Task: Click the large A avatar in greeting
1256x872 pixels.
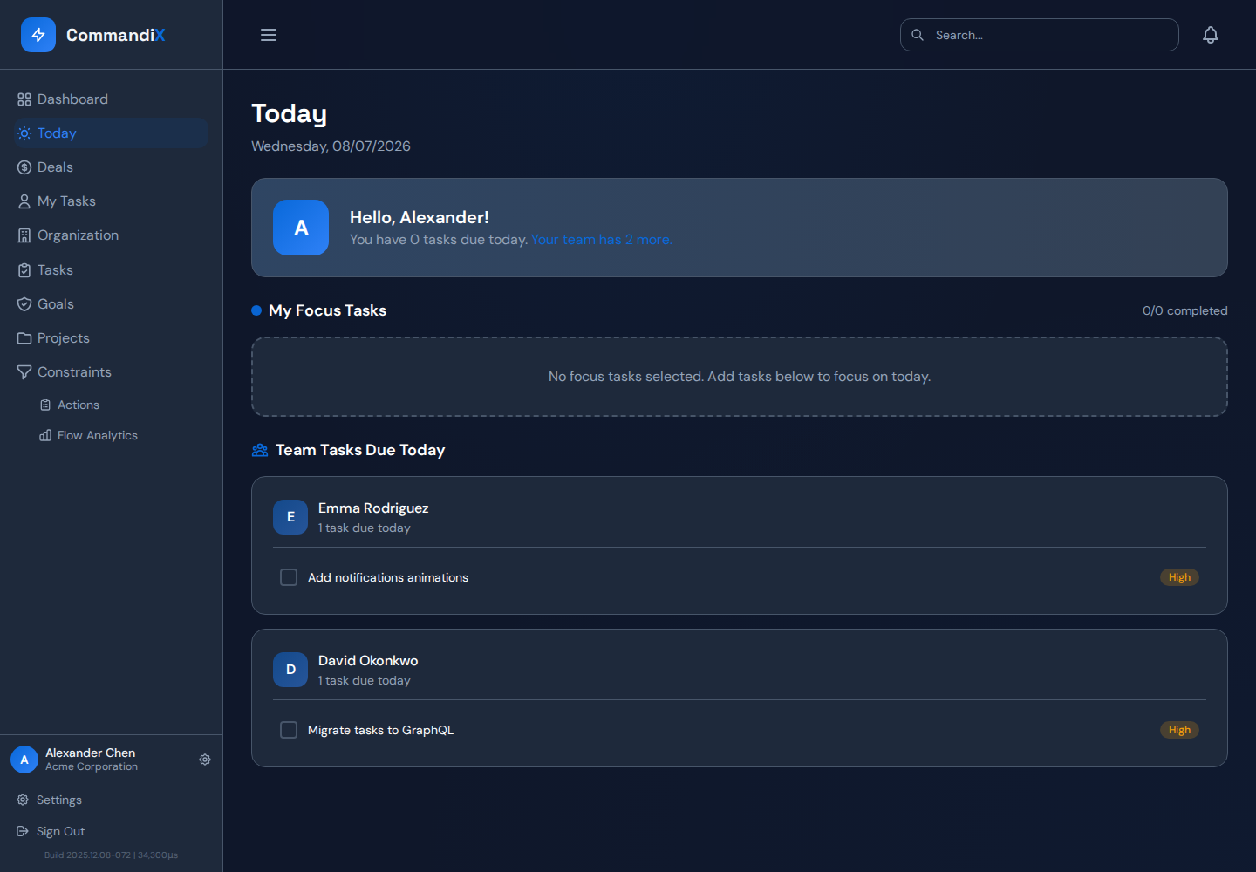Action: 301,228
